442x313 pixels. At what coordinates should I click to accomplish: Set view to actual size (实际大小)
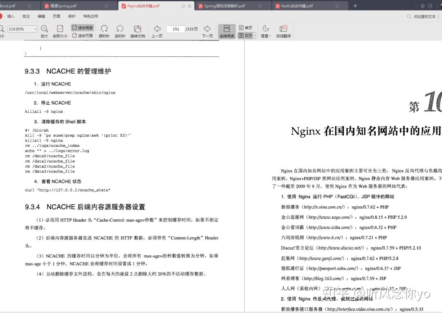click(x=60, y=31)
